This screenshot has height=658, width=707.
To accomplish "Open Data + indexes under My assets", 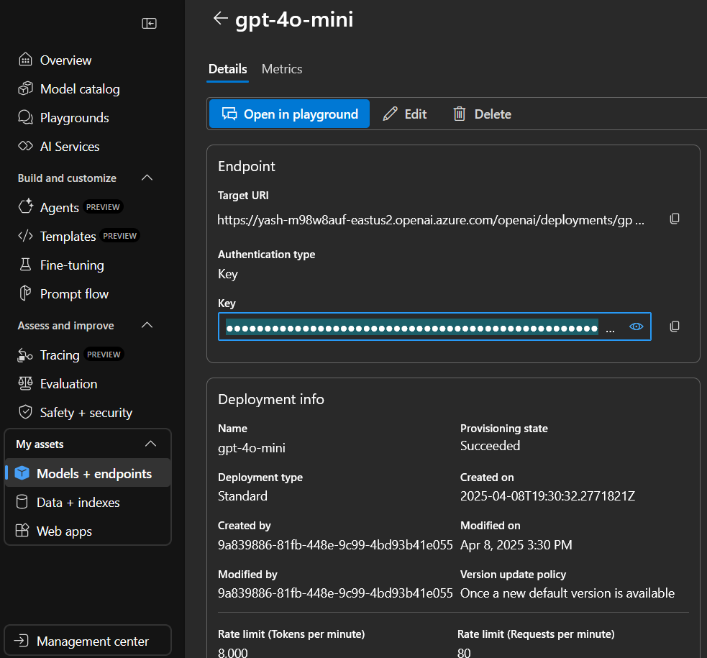I will [x=78, y=502].
